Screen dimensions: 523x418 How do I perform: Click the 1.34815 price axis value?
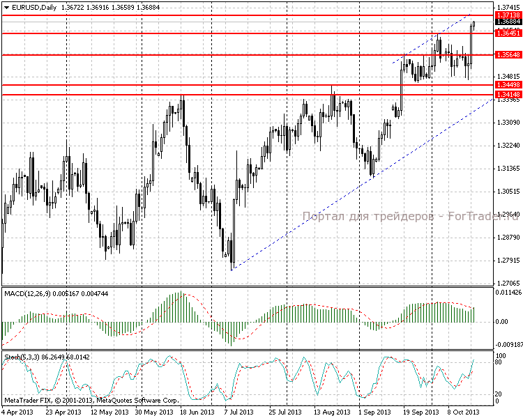(508, 77)
